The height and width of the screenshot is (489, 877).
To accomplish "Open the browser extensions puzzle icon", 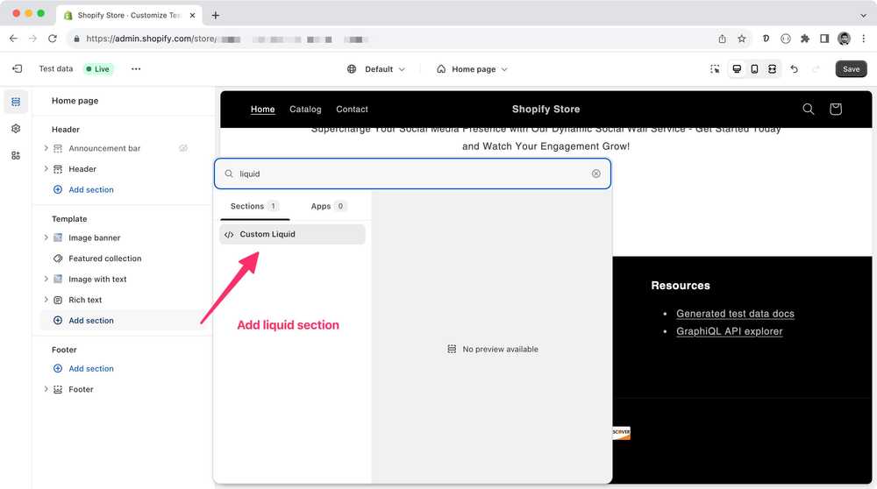I will pos(805,39).
